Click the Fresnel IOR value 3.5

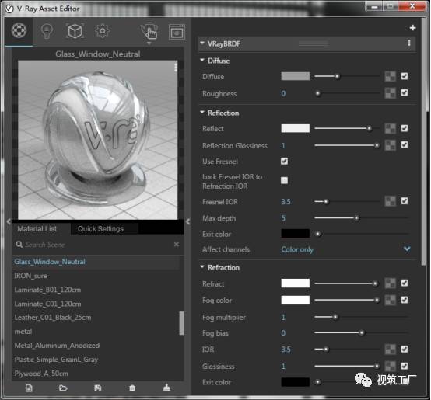coord(286,202)
